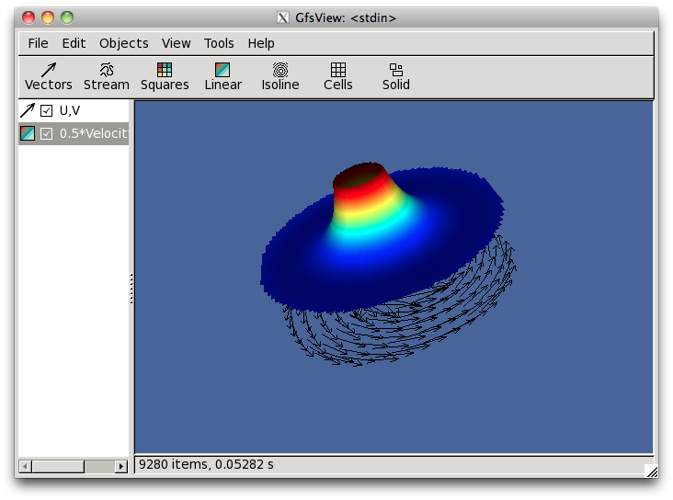Click the X11 icon in title bar

283,17
